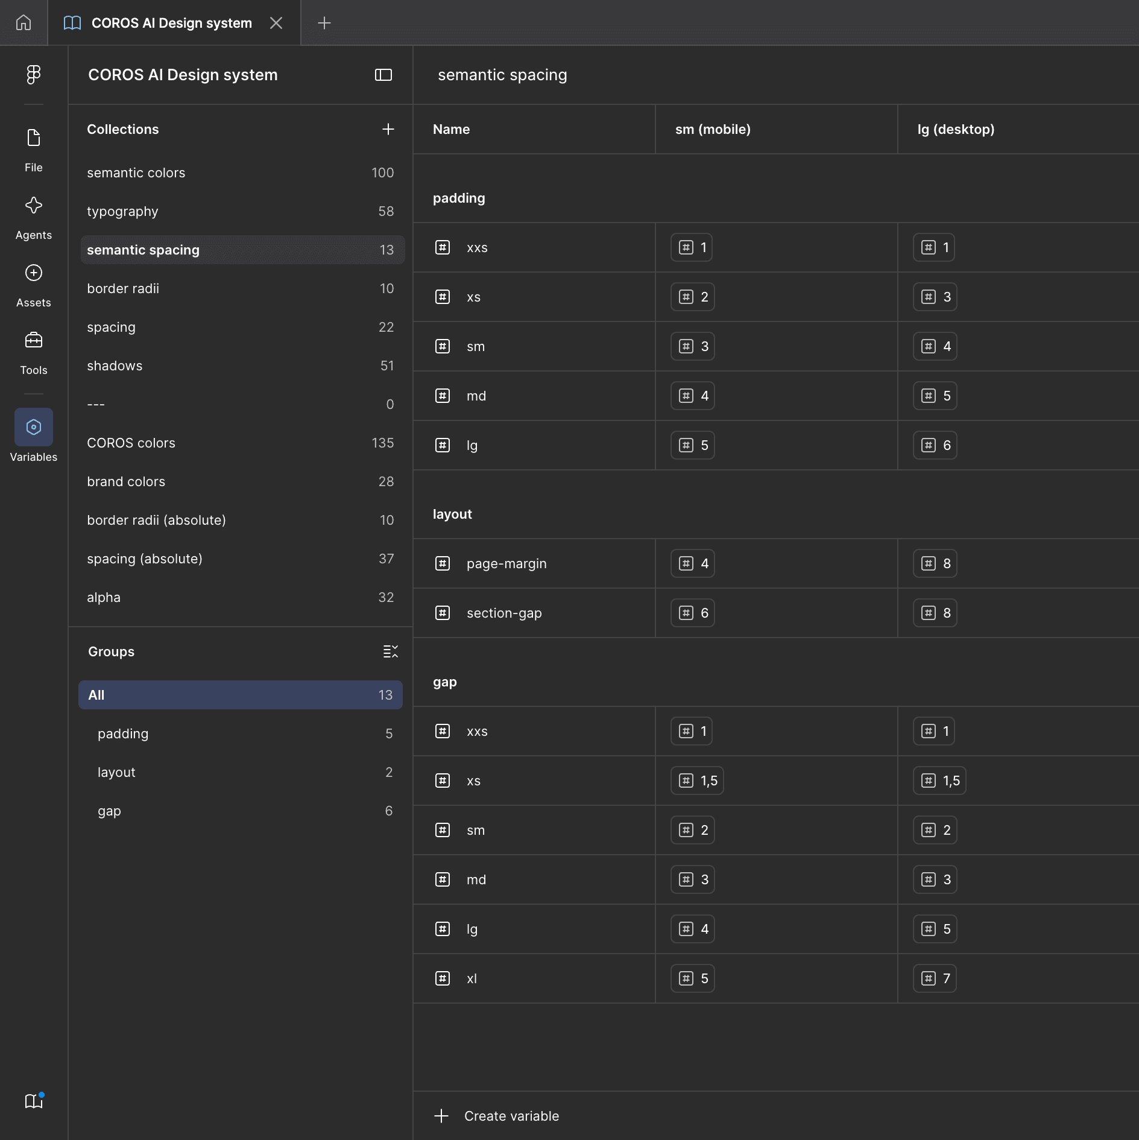Edit gap md mobile value 3
The image size is (1139, 1140).
693,879
